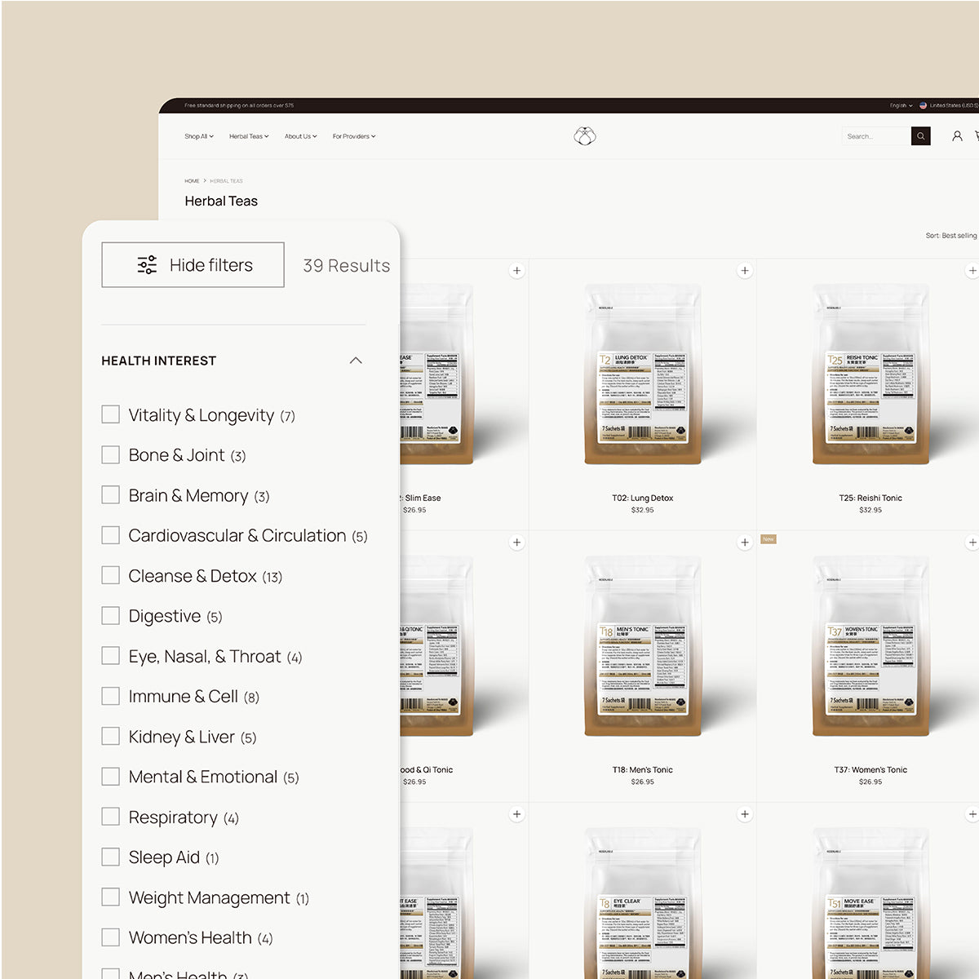979x979 pixels.
Task: Click the search magnifier icon button
Action: tap(920, 136)
